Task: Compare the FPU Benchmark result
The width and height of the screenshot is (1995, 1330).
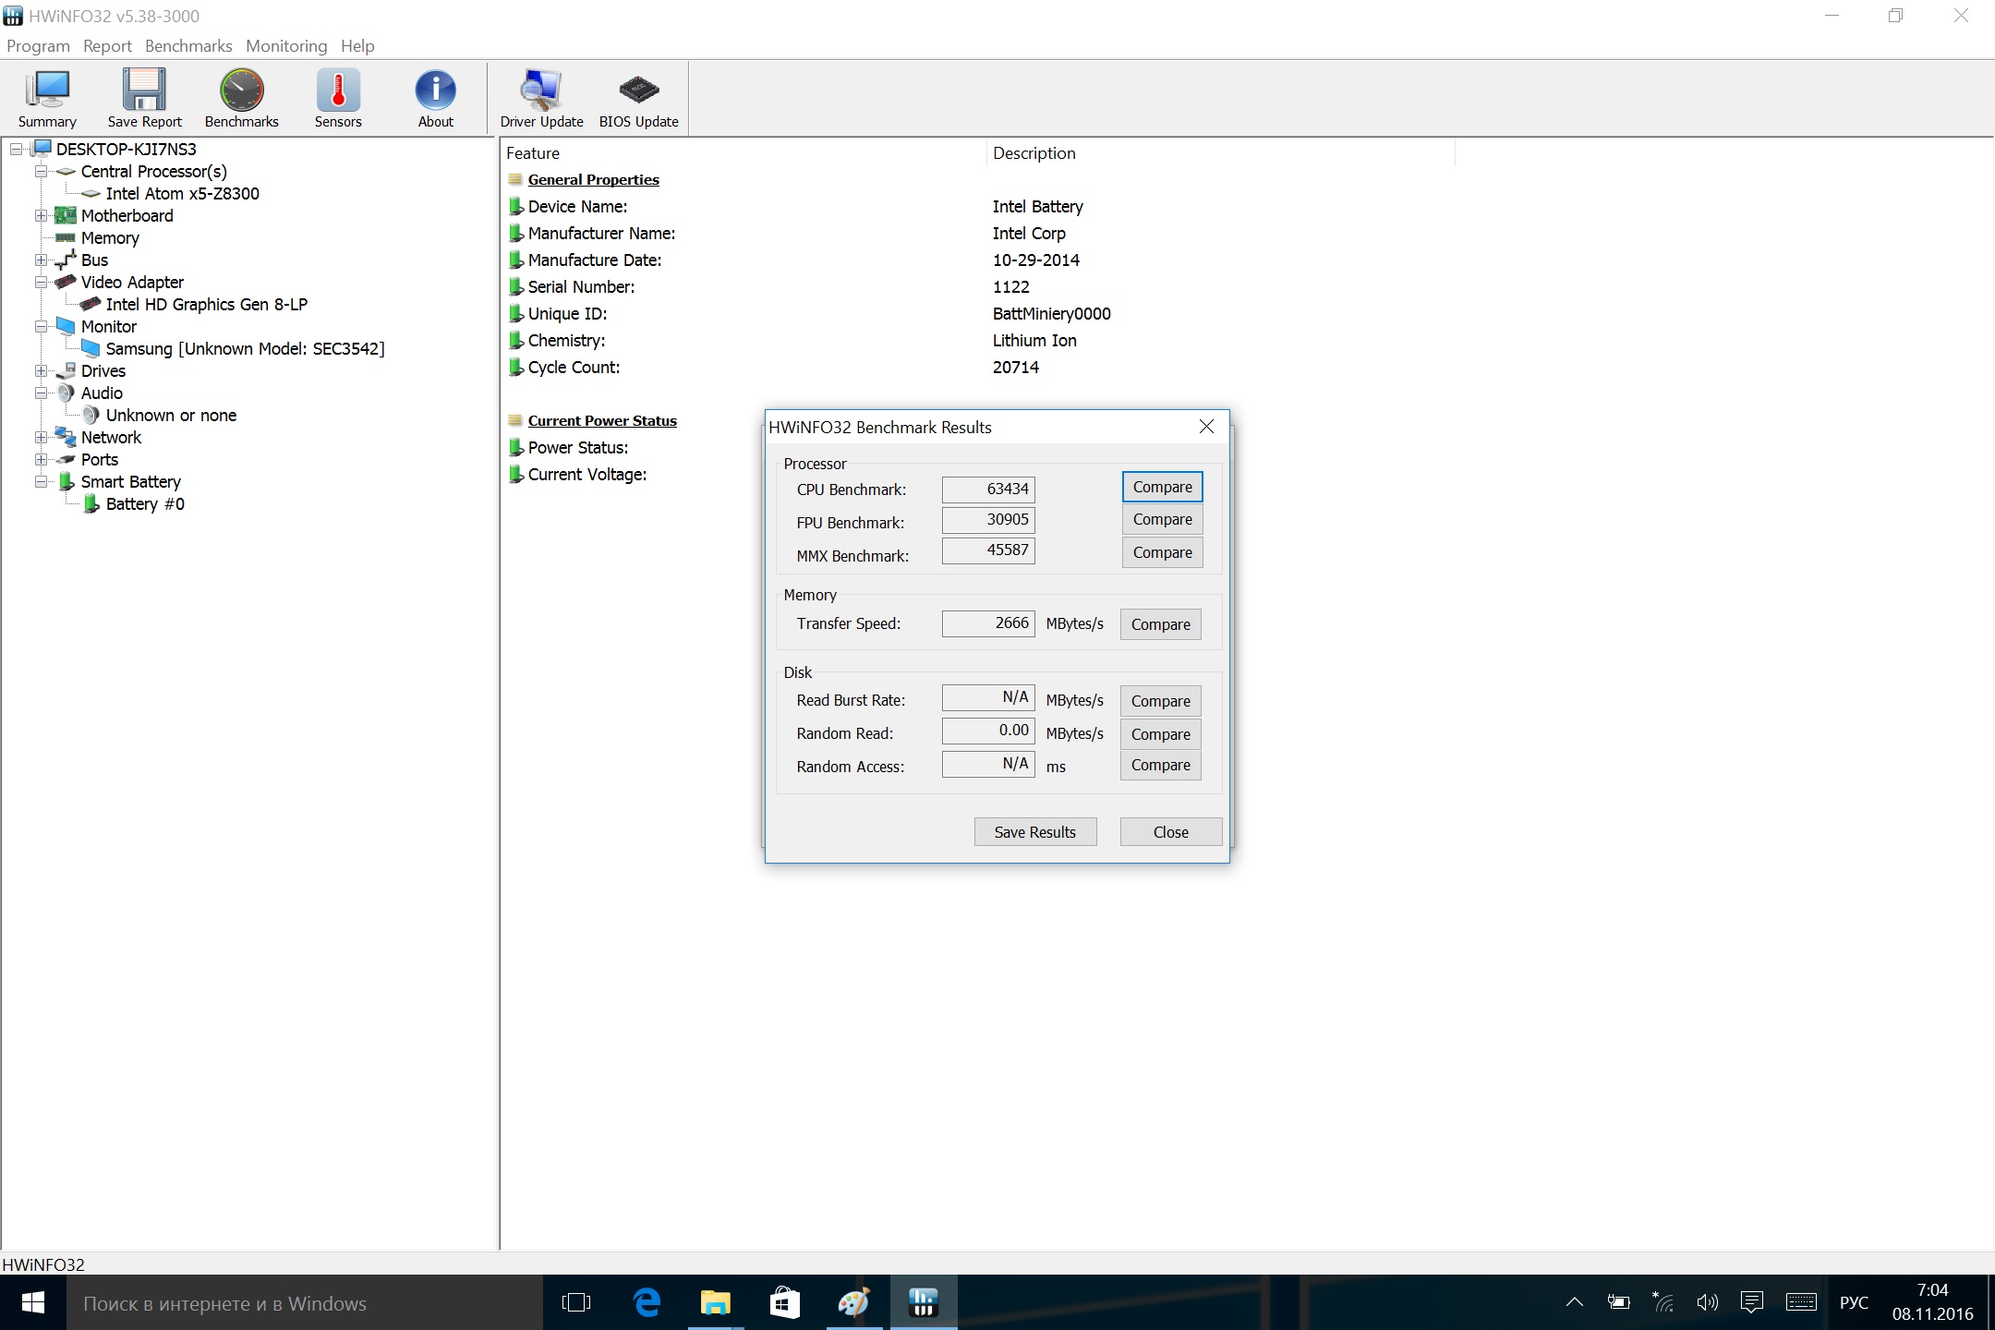Action: 1162,519
